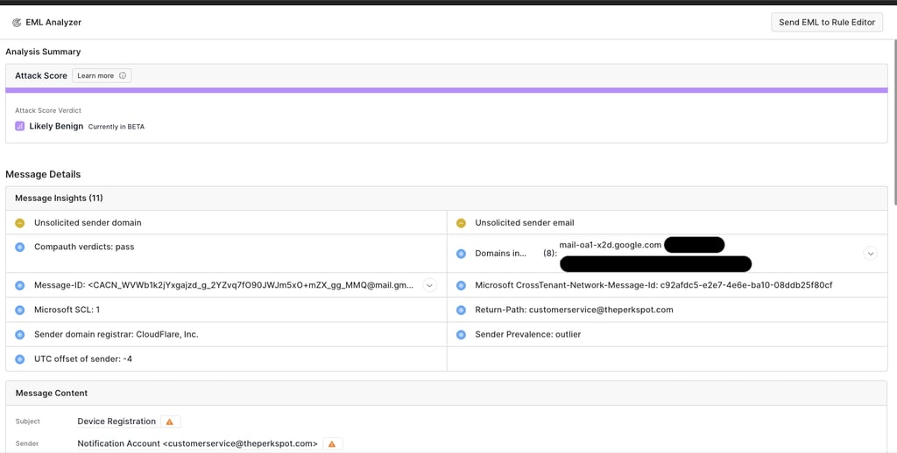
Task: Click the Likely Benign verdict text
Action: pyautogui.click(x=56, y=126)
